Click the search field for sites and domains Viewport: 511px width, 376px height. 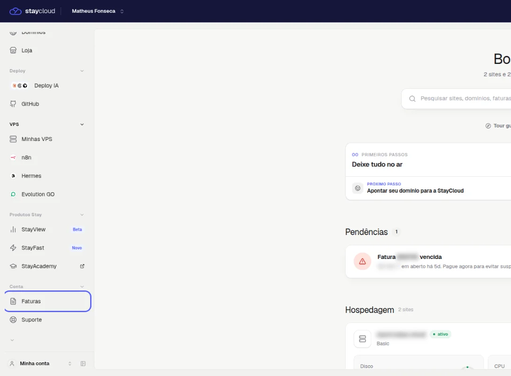[x=456, y=99]
